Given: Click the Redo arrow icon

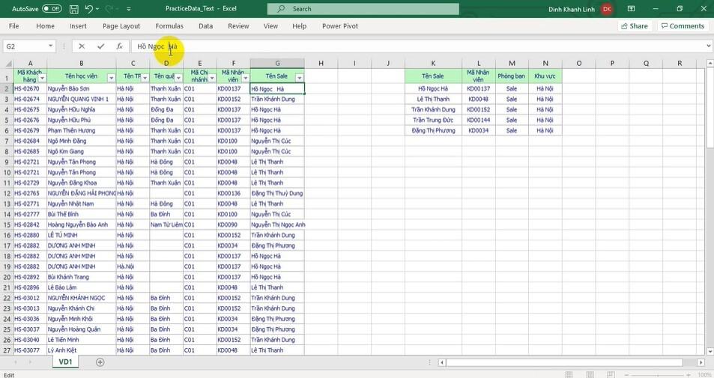Looking at the screenshot, I should (x=109, y=9).
